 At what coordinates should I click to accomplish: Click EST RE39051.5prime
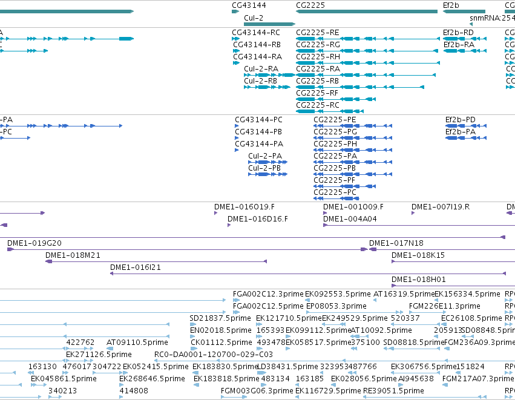pyautogui.click(x=393, y=391)
